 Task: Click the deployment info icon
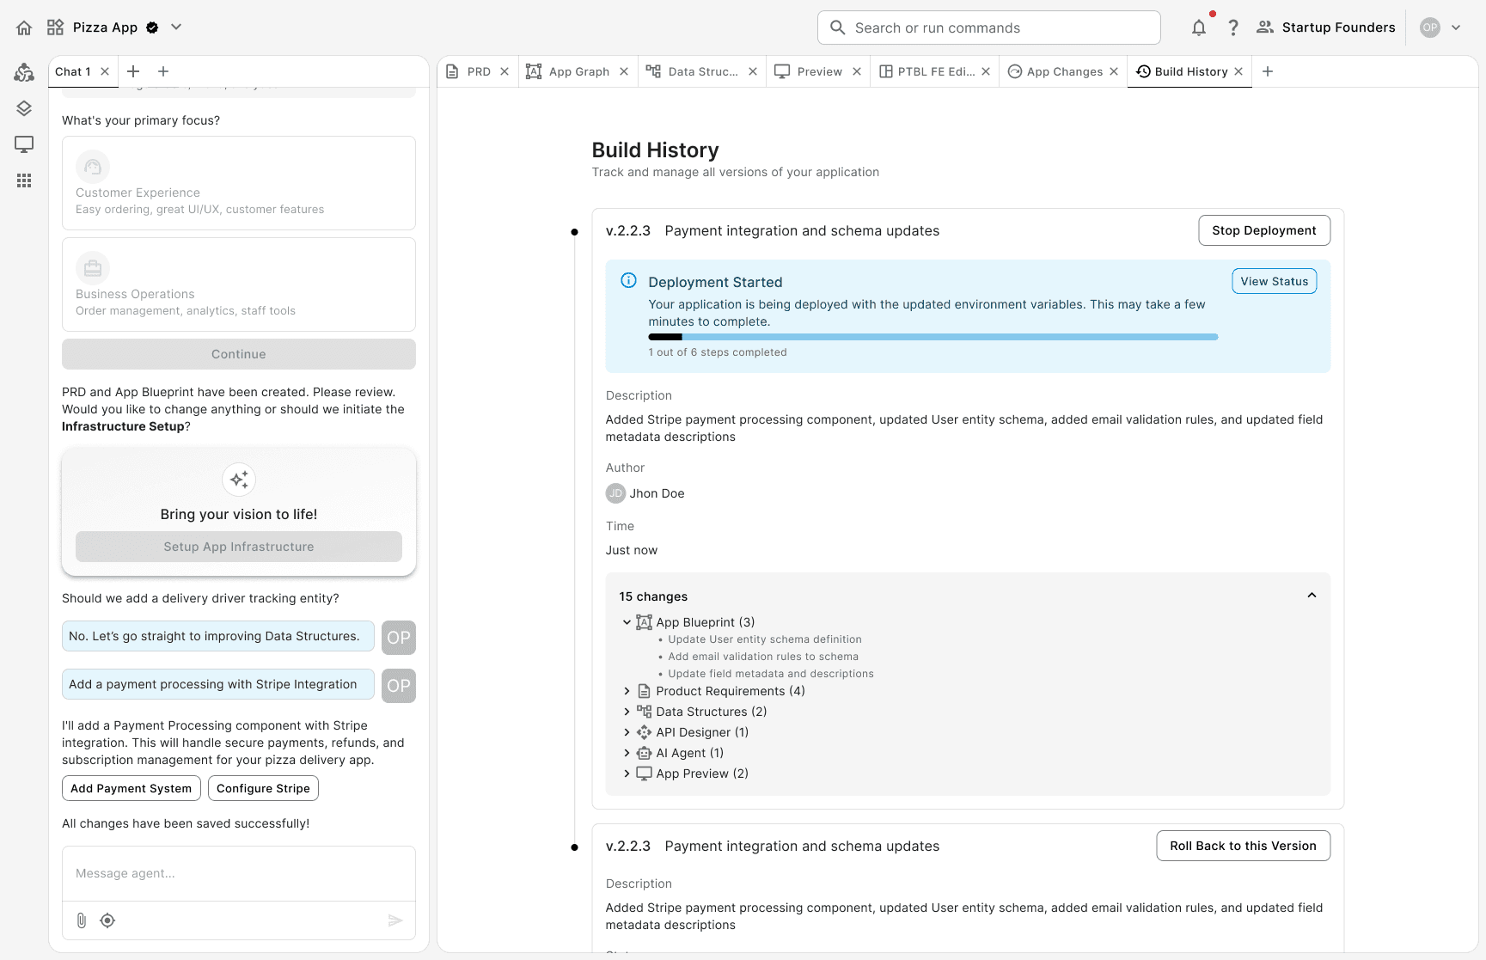[629, 280]
